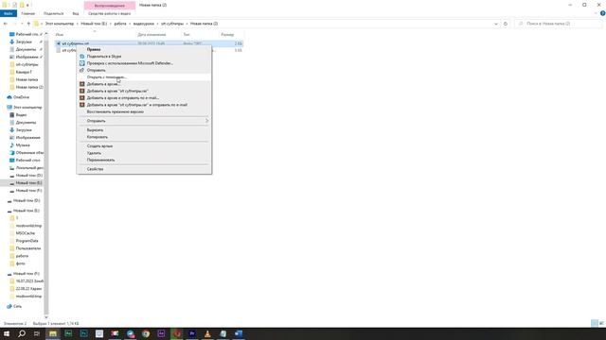The height and width of the screenshot is (340, 606).
Task: Go back with the Back arrow
Action: point(6,24)
